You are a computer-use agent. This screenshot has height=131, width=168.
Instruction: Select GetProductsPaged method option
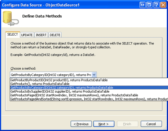coord(89,95)
